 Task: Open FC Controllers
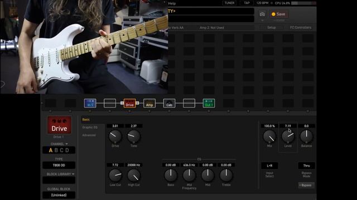tap(300, 27)
